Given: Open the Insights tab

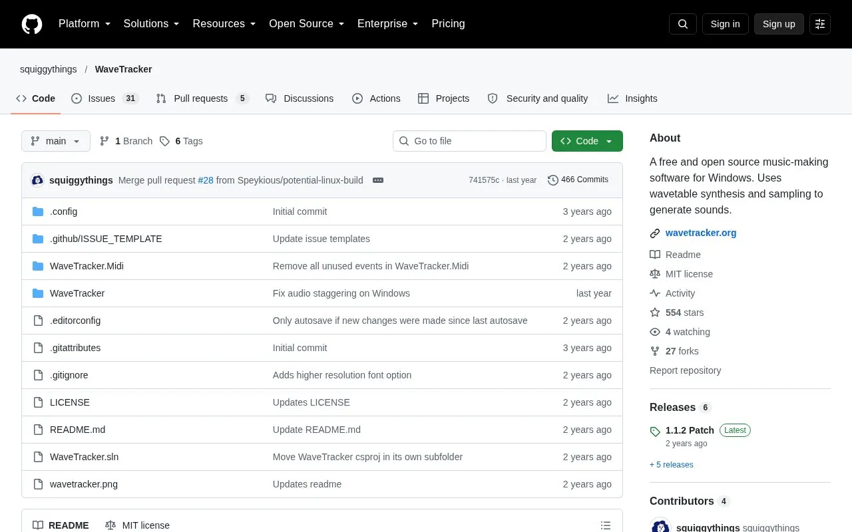Looking at the screenshot, I should [x=632, y=98].
